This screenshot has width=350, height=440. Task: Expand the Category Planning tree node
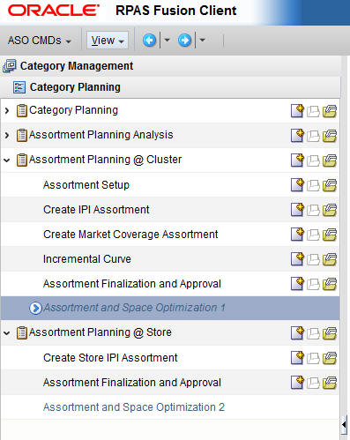pyautogui.click(x=7, y=110)
